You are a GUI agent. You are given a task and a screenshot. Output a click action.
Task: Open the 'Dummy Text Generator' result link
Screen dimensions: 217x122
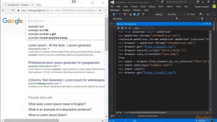[66, 80]
